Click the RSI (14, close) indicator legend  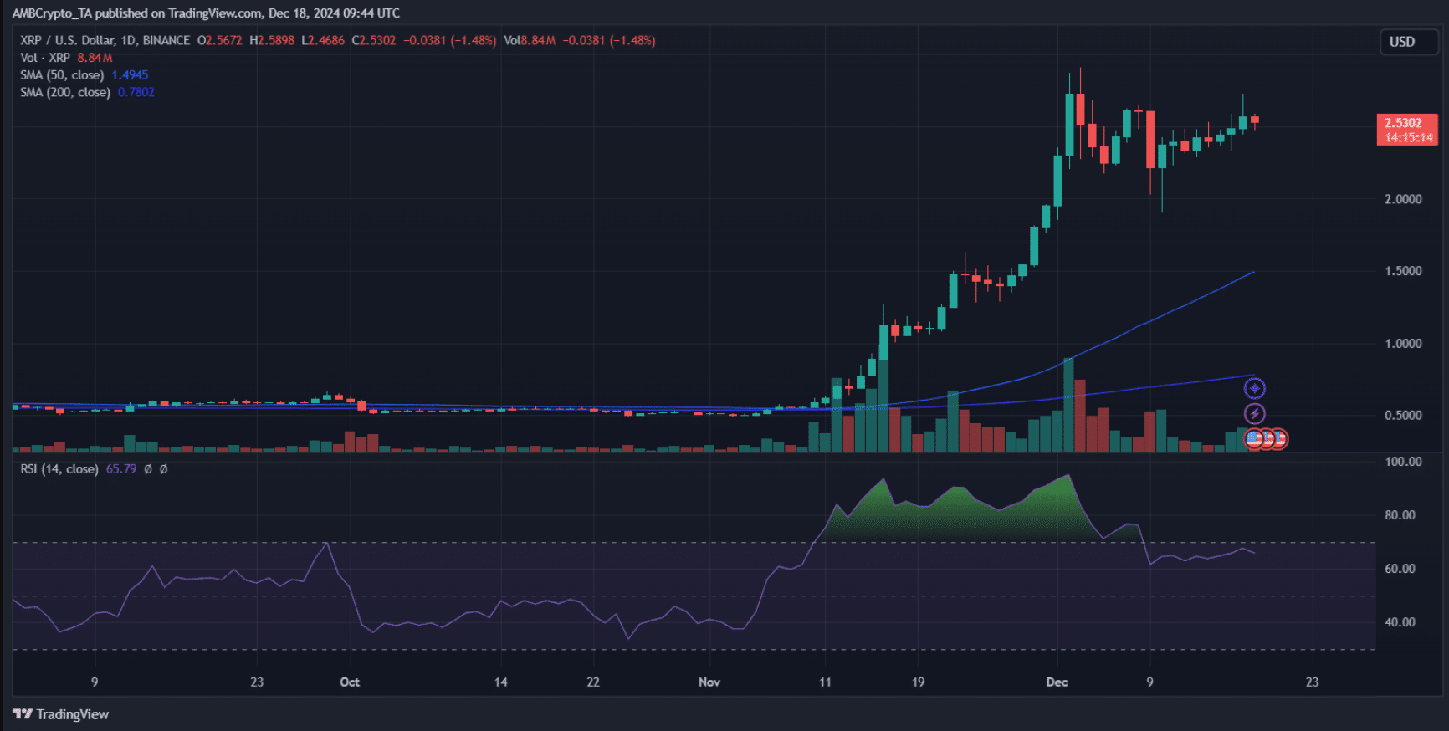59,469
